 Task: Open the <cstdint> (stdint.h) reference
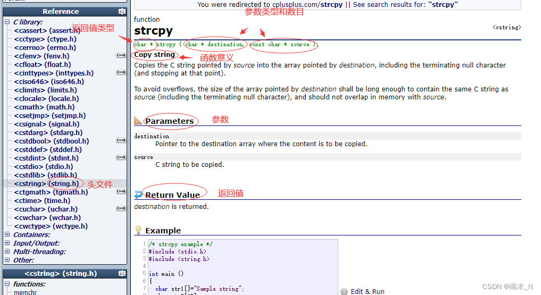(46, 158)
